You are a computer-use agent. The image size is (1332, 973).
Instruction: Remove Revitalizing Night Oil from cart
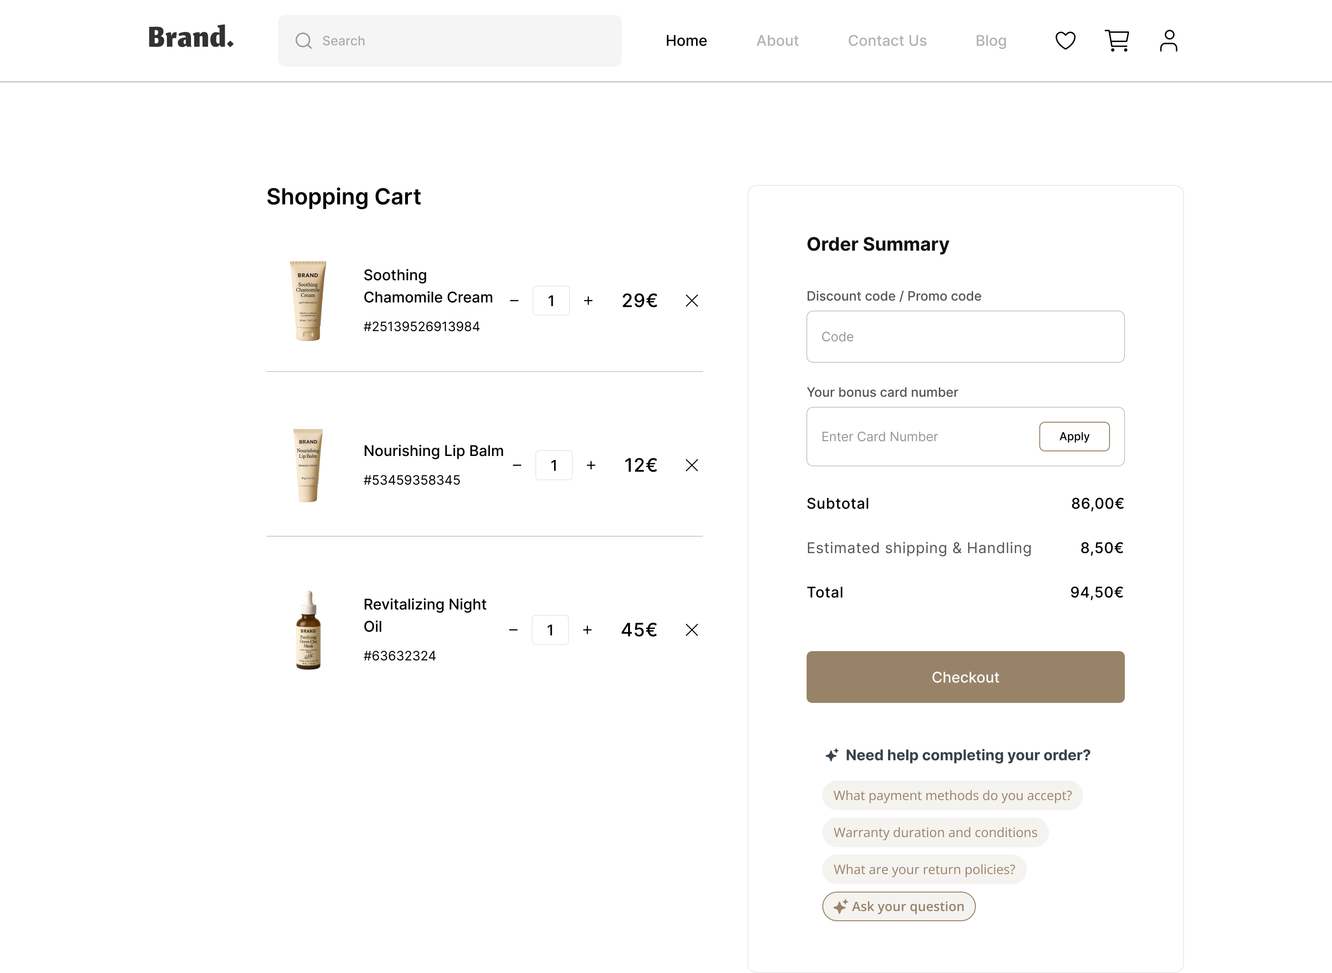pos(691,630)
